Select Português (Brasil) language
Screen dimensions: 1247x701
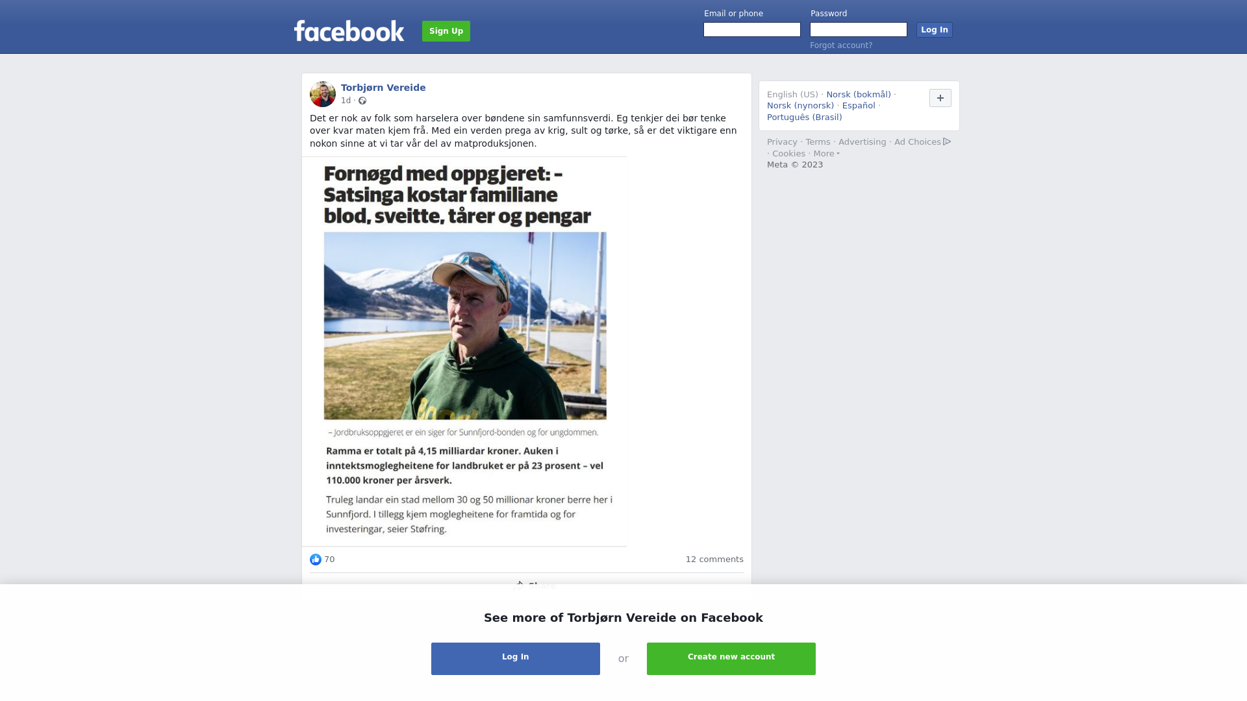[805, 117]
